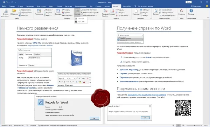
Task: Click the Закладки bookmarks icon
Action: [58, 12]
